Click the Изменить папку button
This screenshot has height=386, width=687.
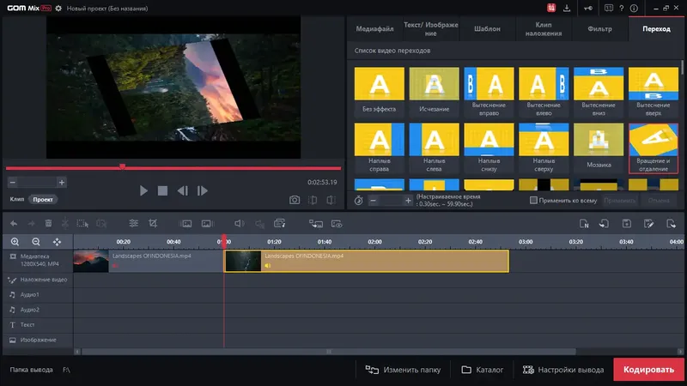pyautogui.click(x=403, y=370)
